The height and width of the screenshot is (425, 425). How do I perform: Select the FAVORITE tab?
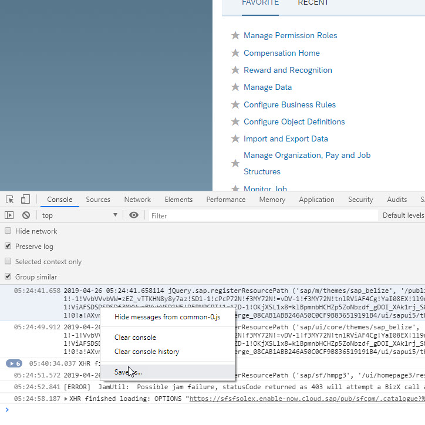pos(260,4)
